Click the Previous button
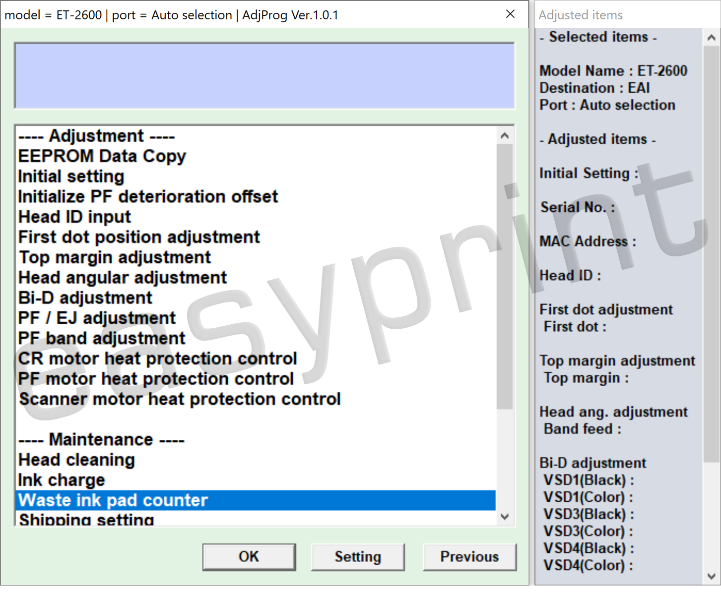The width and height of the screenshot is (721, 592). point(469,557)
